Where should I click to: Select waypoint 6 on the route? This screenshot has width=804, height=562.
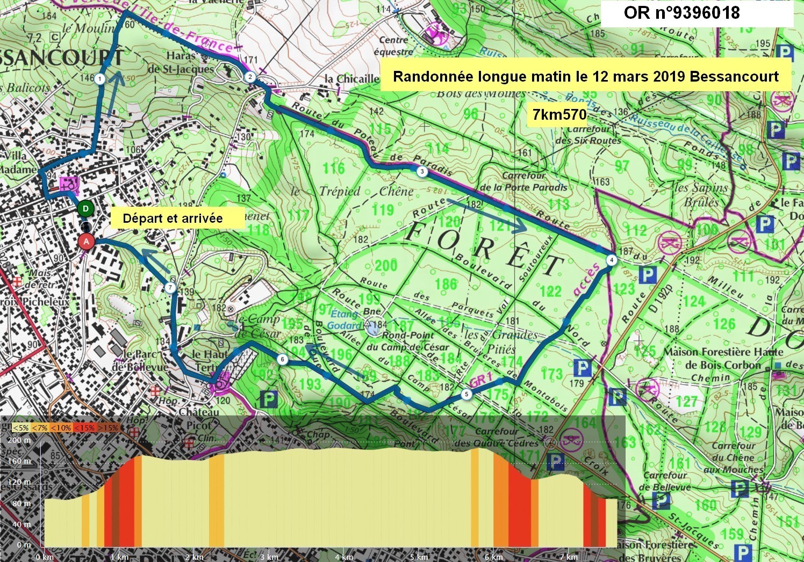coord(282,360)
